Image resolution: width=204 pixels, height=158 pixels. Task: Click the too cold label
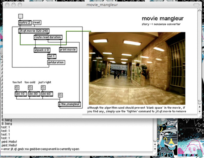point(30,82)
